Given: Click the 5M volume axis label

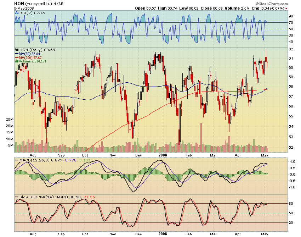Looking at the screenshot, I should (11, 145).
